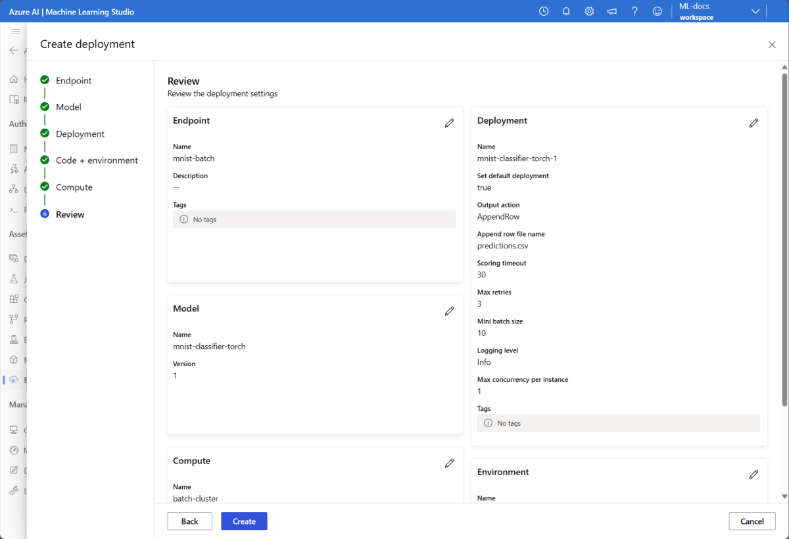
Task: Click the Deployment section pencil icon
Action: coord(753,123)
